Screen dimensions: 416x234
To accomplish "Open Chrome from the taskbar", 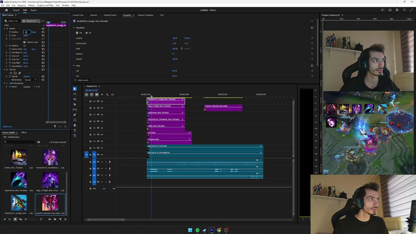I will click(219, 230).
